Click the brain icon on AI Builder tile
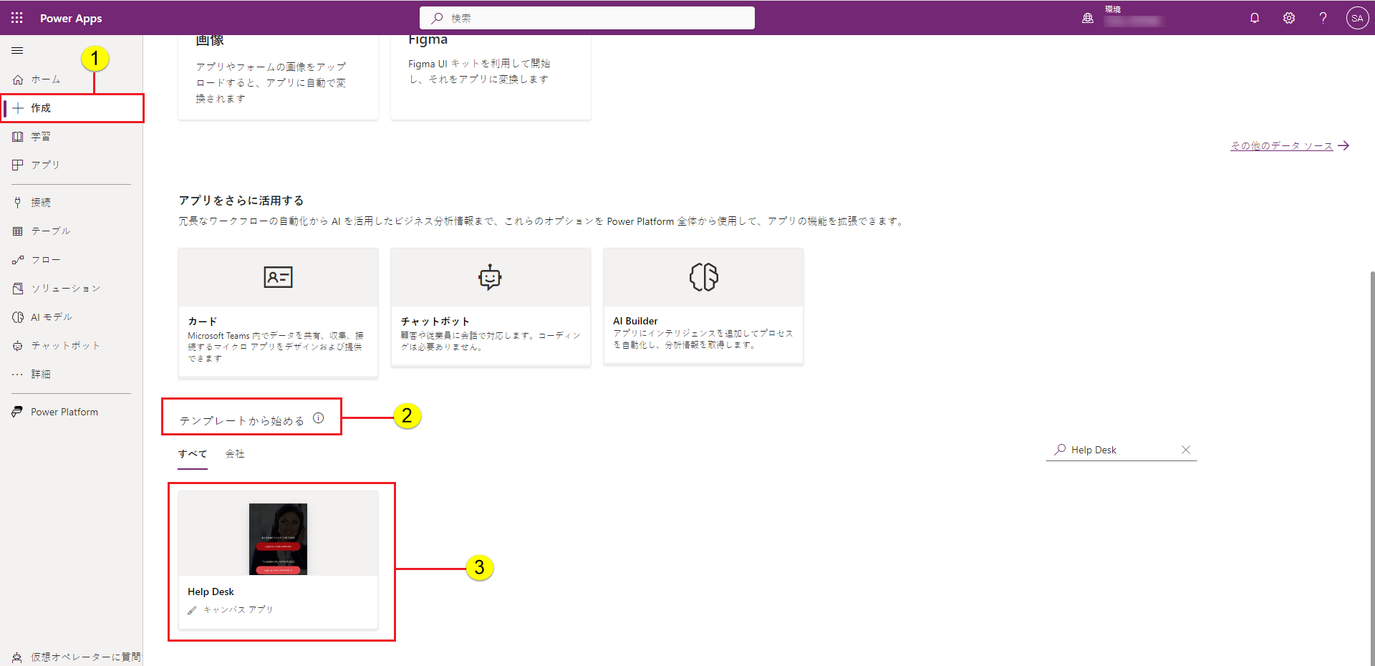Viewport: 1375px width, 666px height. click(703, 277)
